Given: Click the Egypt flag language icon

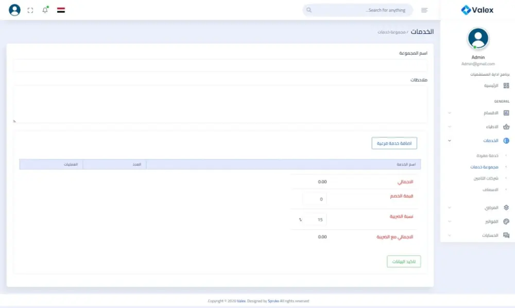Looking at the screenshot, I should (x=60, y=10).
